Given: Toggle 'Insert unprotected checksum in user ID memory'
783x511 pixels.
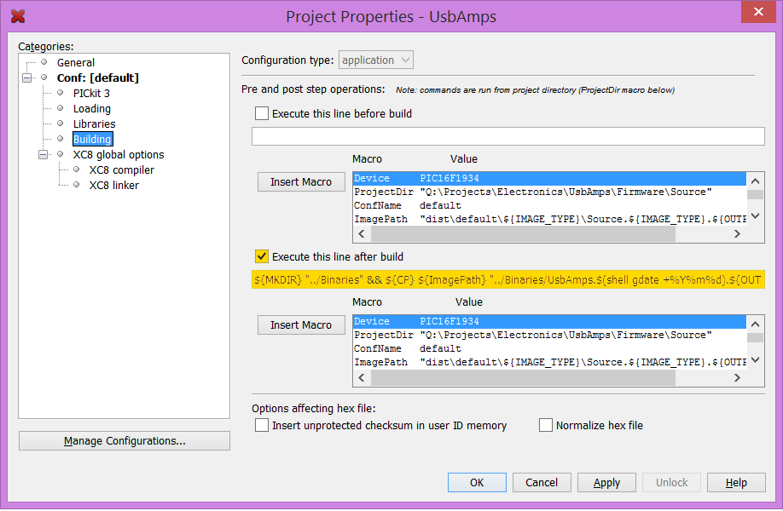Looking at the screenshot, I should (262, 425).
